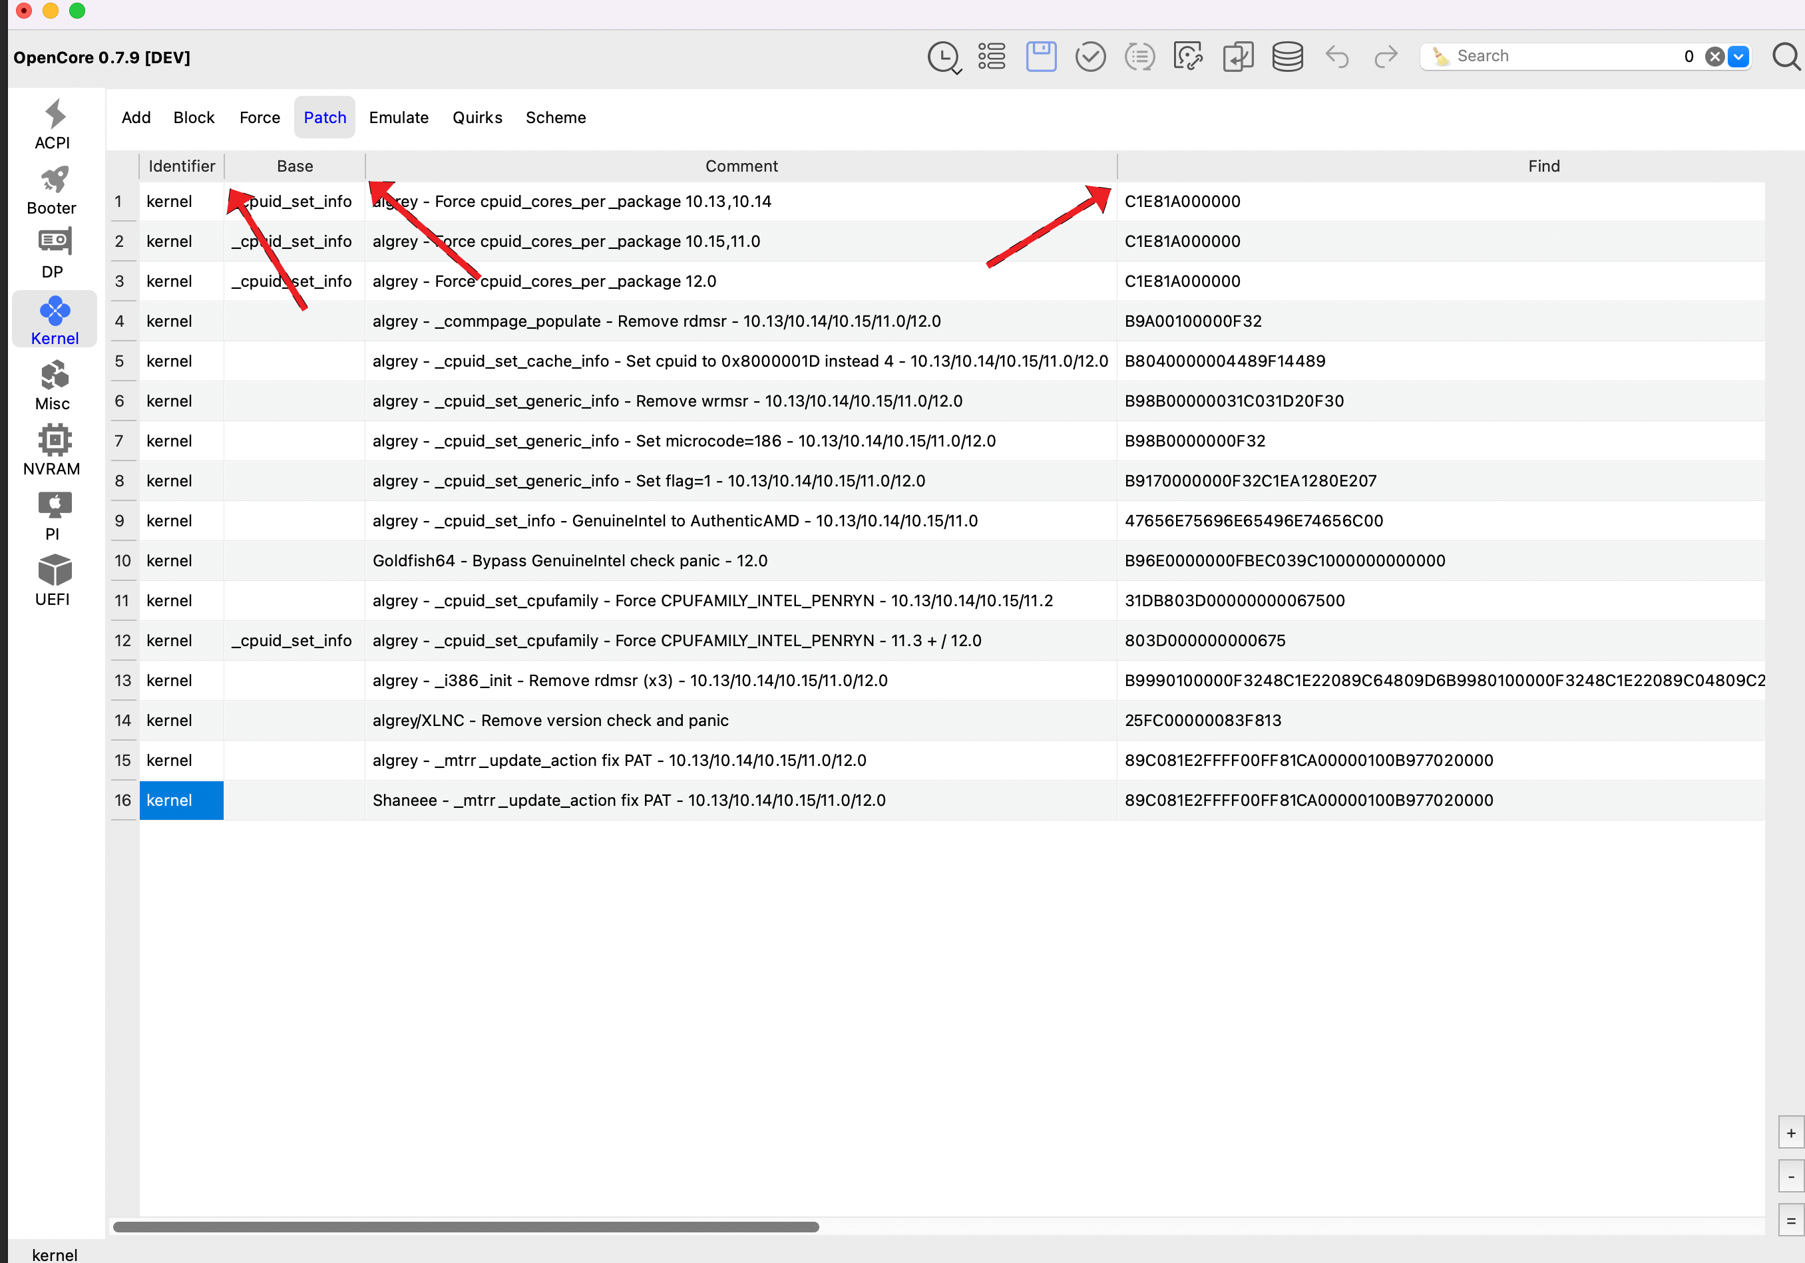
Task: Open the Emulate tab
Action: (x=399, y=117)
